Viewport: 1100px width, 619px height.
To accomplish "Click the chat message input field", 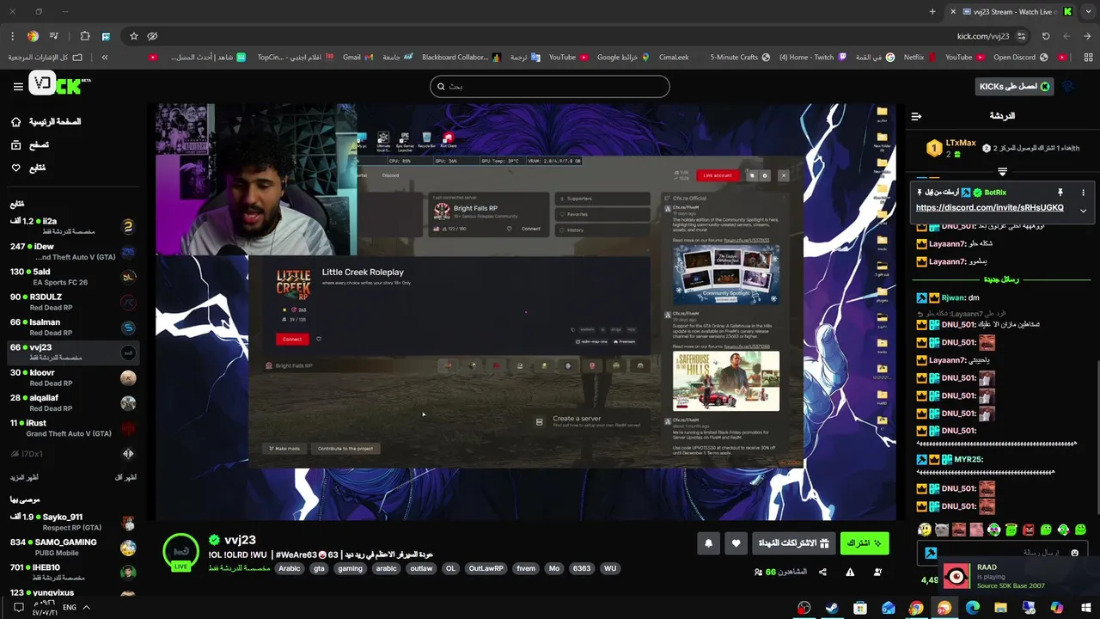I will [1002, 553].
